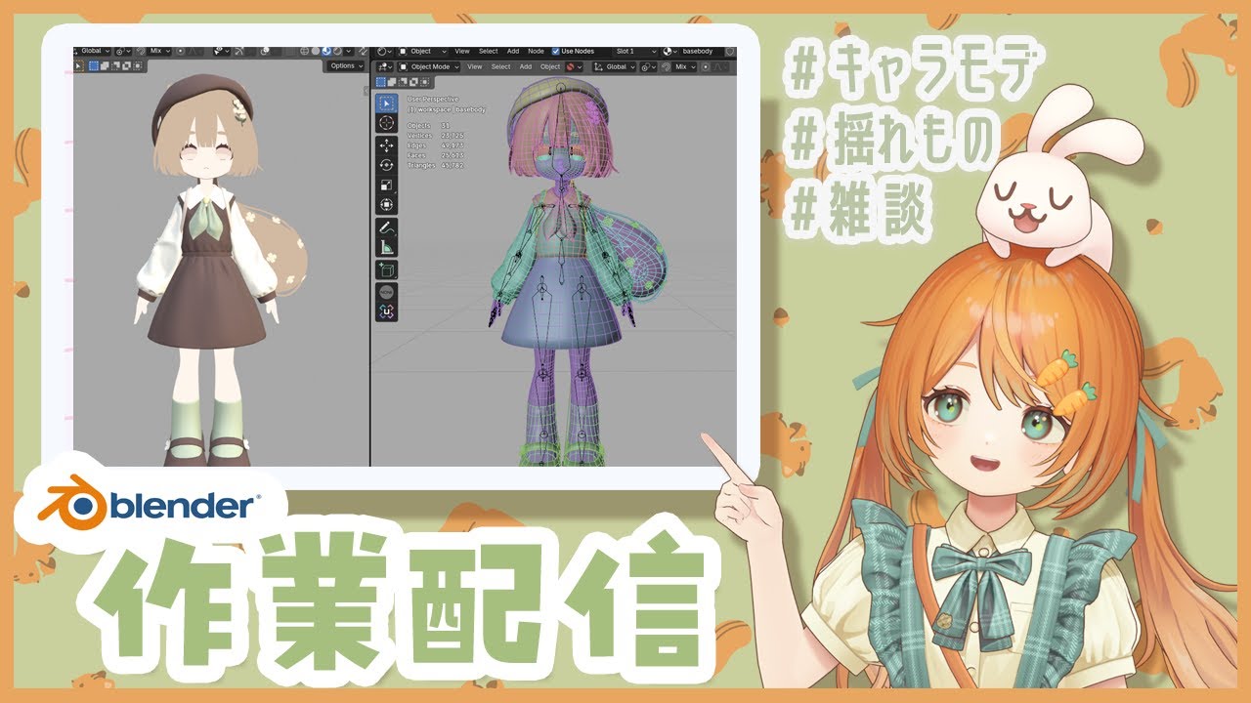This screenshot has height=703, width=1251.
Task: Click the material sphere browse icon
Action: click(669, 51)
